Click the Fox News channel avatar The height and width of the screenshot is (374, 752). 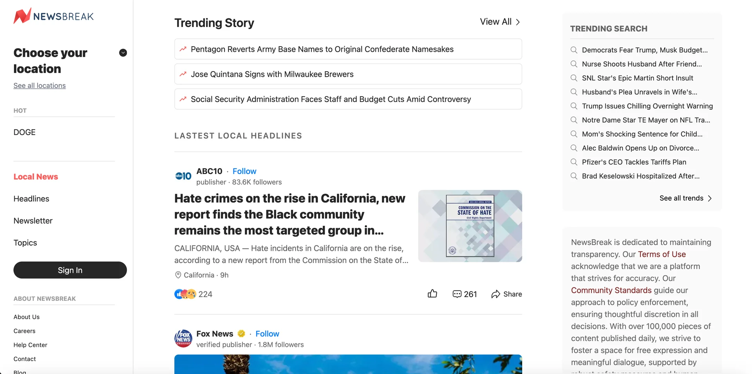click(x=183, y=338)
